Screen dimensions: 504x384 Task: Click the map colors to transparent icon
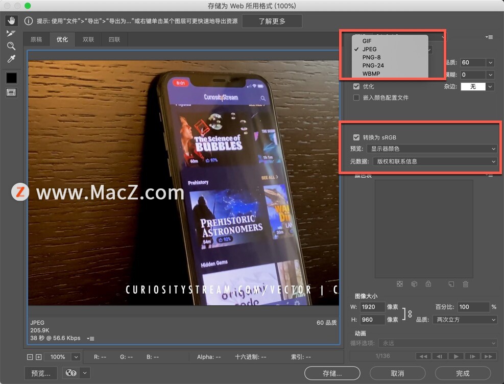(399, 284)
